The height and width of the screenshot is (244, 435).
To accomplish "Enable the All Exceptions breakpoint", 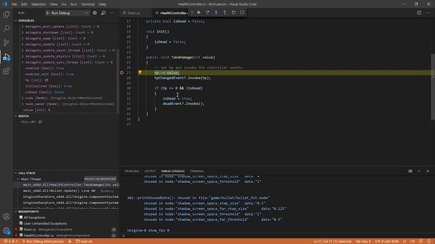I will [x=21, y=218].
